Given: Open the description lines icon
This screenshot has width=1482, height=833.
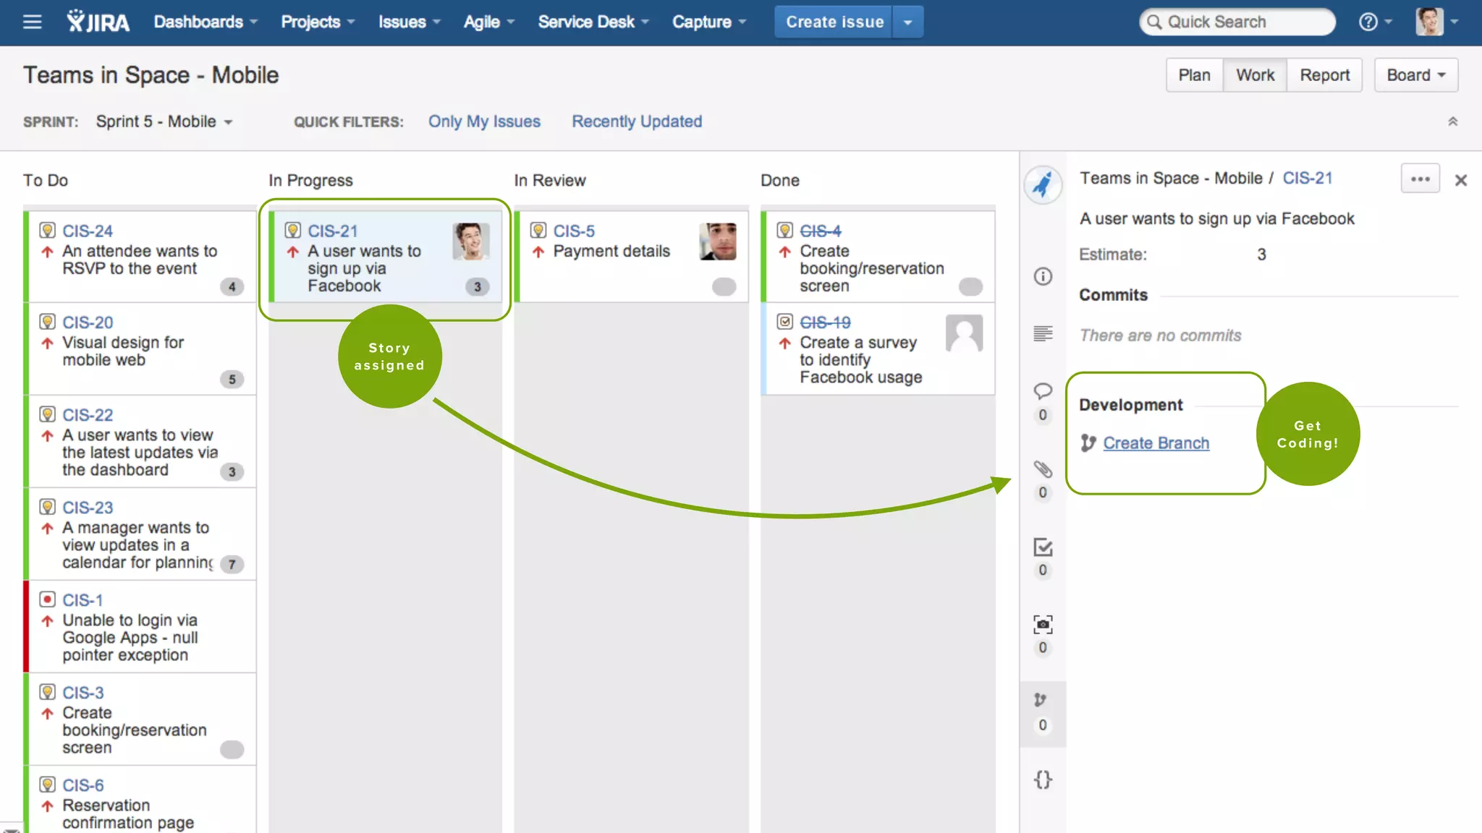Looking at the screenshot, I should point(1043,333).
